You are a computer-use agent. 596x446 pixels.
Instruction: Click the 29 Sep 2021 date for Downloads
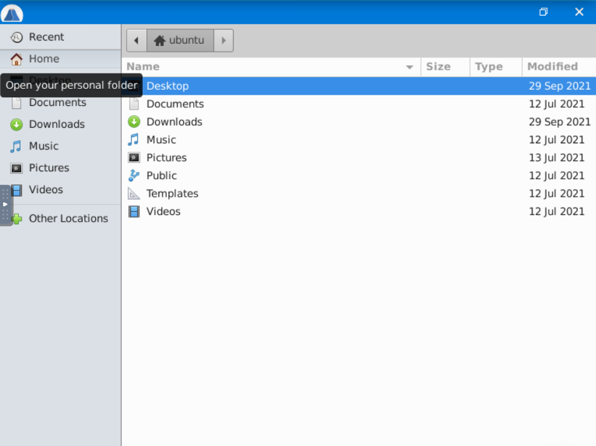click(559, 121)
